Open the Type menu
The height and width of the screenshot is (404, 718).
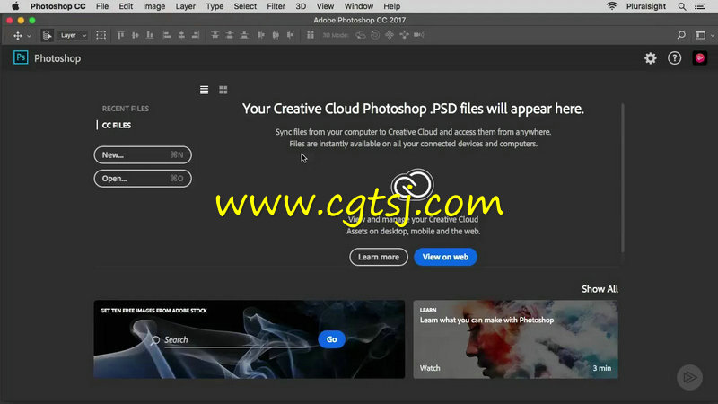215,6
